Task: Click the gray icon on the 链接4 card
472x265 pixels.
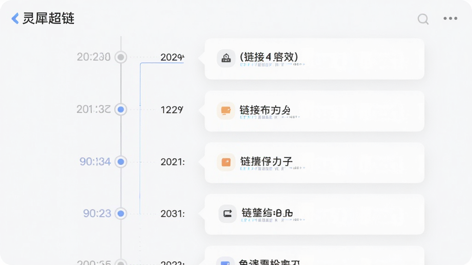Action: coord(226,58)
